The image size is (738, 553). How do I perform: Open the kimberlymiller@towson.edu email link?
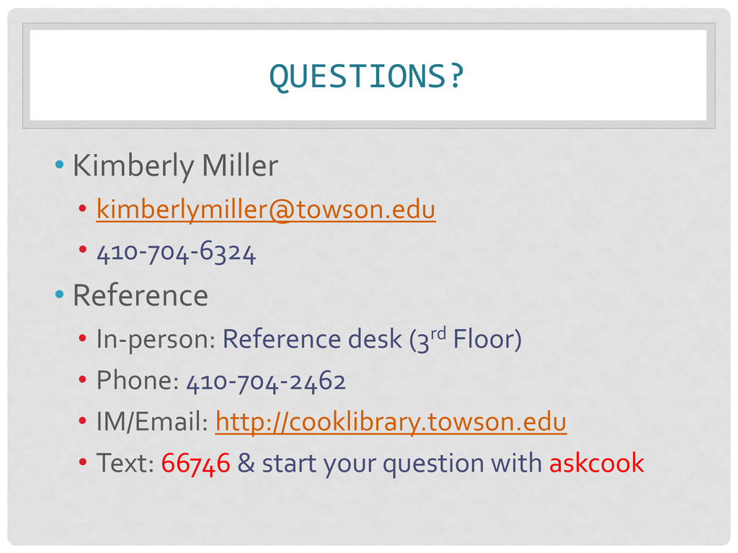click(x=265, y=210)
